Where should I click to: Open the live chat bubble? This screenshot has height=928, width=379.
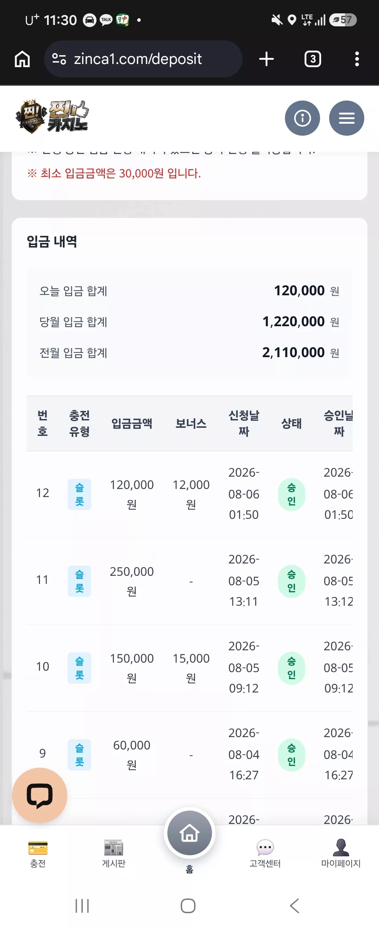pyautogui.click(x=40, y=795)
